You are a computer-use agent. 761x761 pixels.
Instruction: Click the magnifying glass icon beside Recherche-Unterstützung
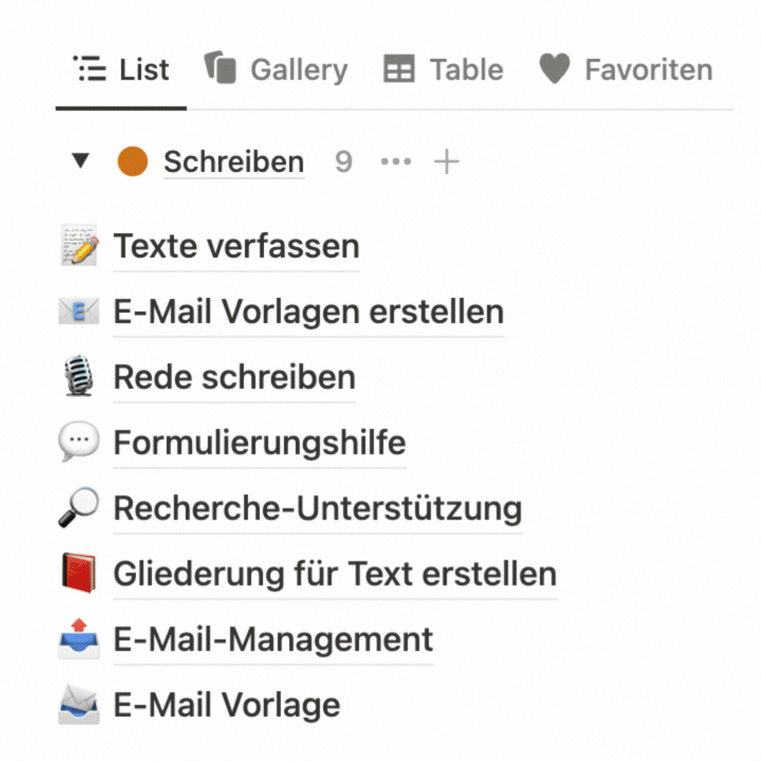tap(78, 508)
